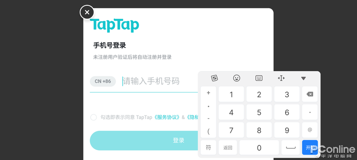The height and width of the screenshot is (160, 357).
Task: Tap the backspace delete key
Action: (x=310, y=94)
